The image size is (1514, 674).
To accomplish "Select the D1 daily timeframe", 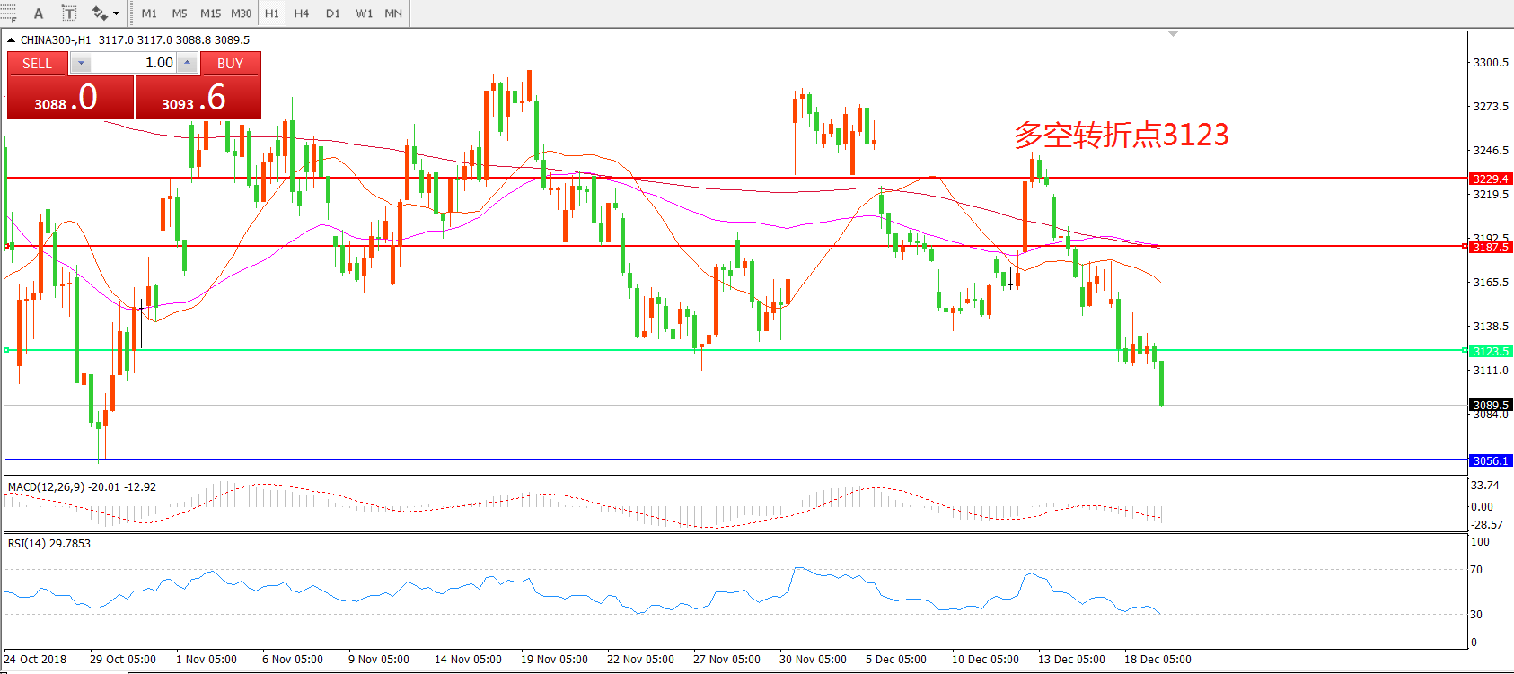I will (x=333, y=13).
